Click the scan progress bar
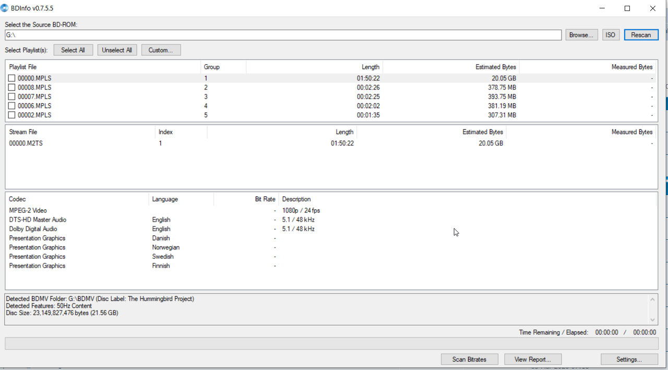Screen dimensions: 668x370 [331, 343]
